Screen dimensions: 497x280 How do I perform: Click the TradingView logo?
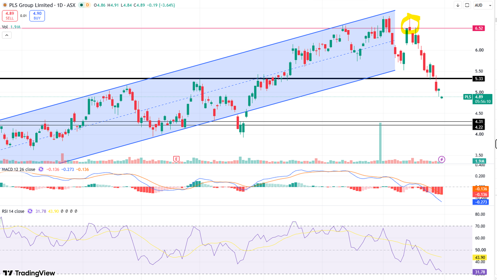click(29, 273)
